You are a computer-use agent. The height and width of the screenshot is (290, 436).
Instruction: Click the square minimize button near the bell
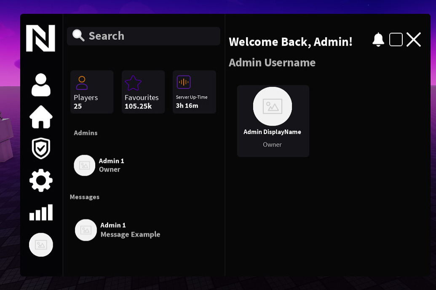tap(395, 39)
